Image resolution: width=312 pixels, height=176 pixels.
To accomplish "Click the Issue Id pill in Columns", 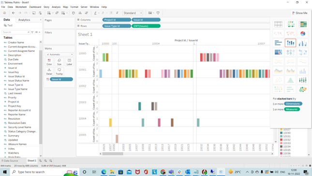I will point(146,20).
